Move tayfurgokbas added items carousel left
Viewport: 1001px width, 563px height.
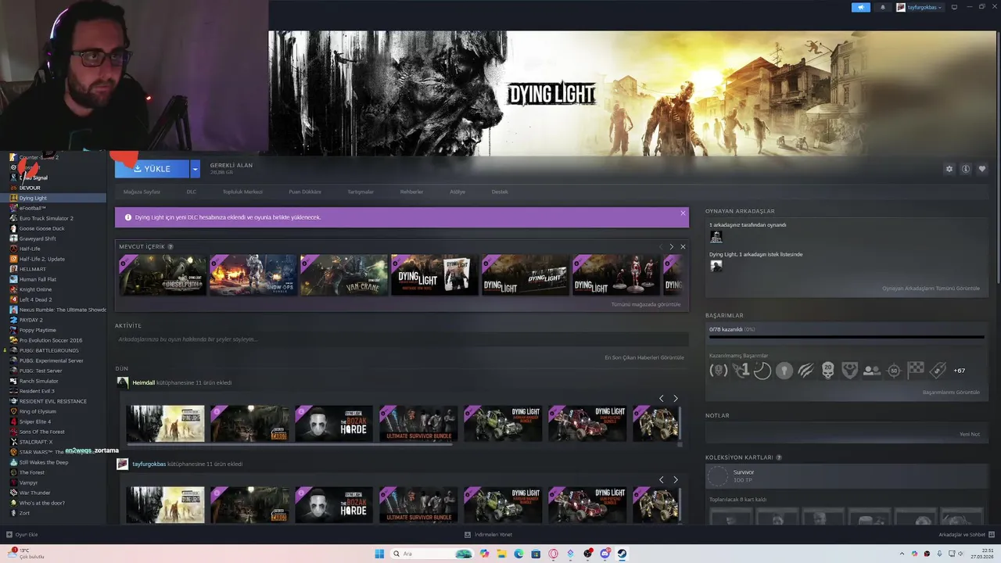click(661, 479)
